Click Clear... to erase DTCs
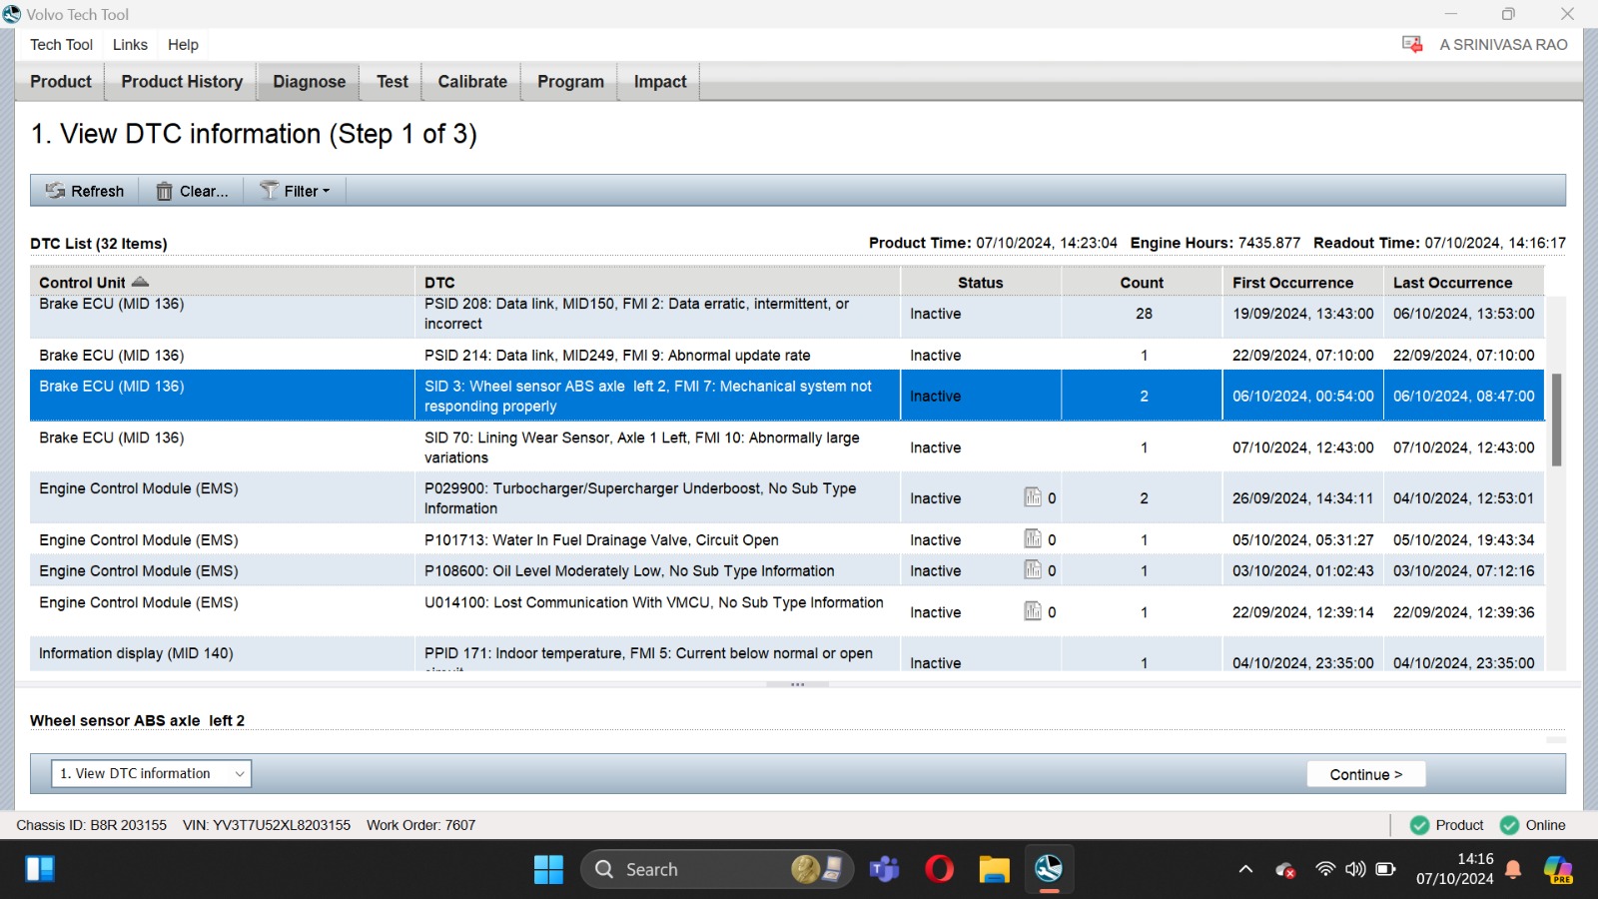 pos(192,191)
